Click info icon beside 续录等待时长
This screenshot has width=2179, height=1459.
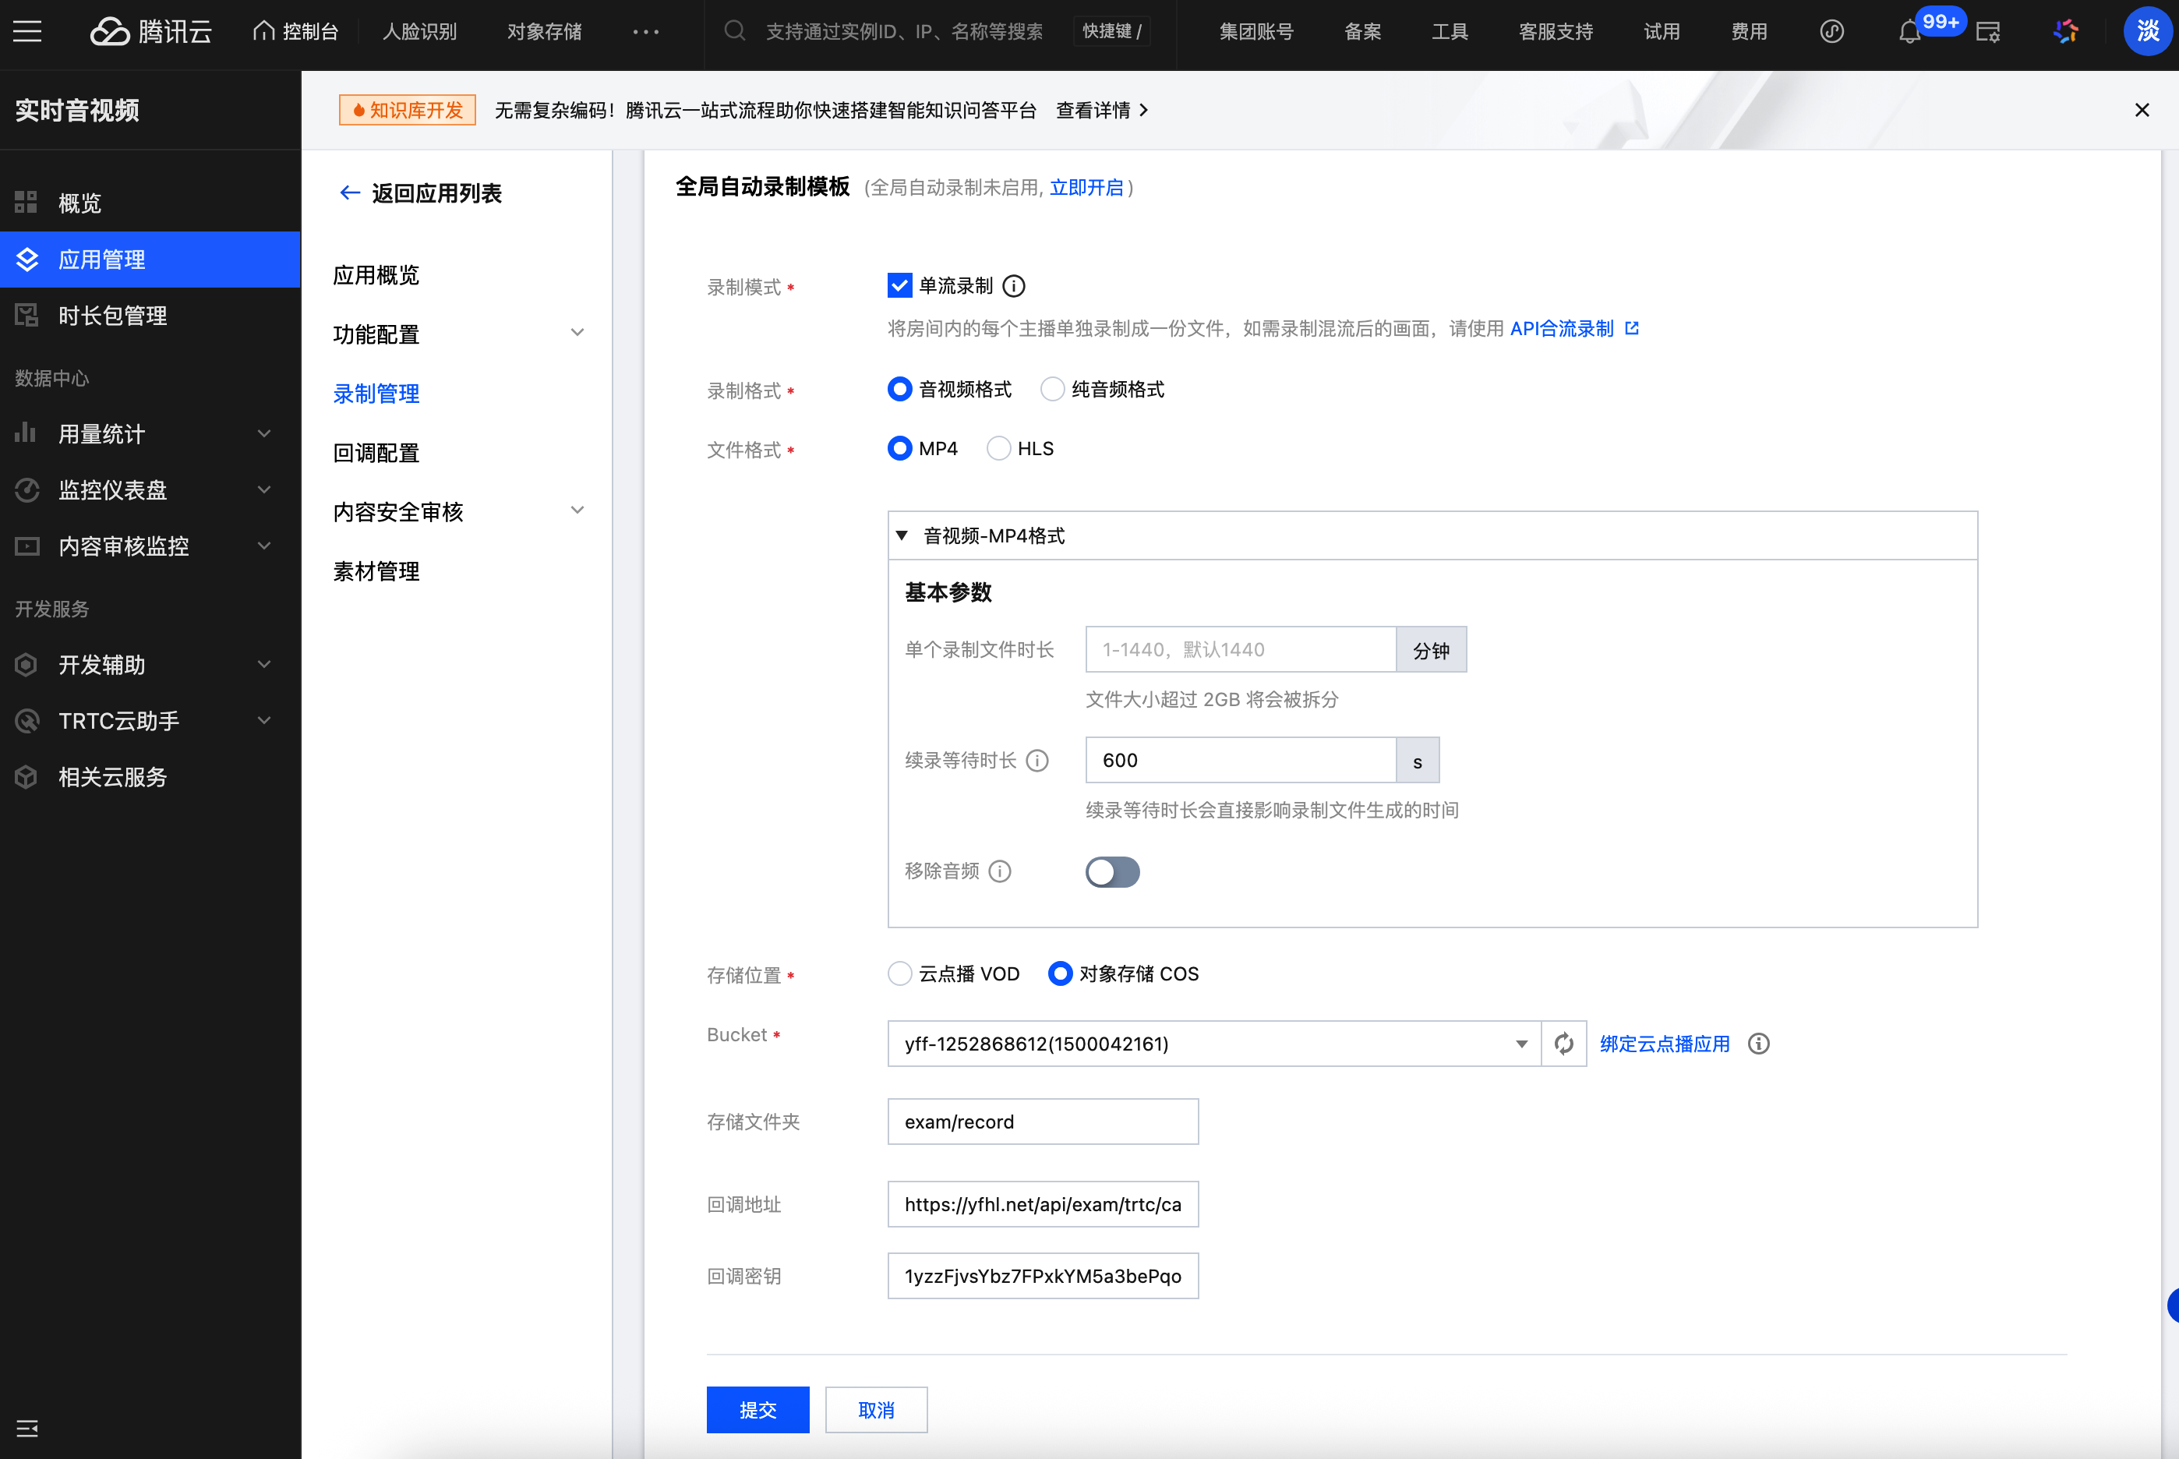(1037, 760)
